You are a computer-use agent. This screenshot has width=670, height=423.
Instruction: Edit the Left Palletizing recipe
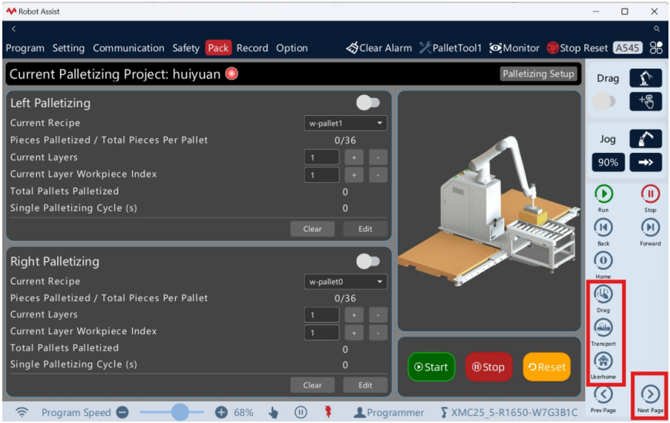coord(365,228)
